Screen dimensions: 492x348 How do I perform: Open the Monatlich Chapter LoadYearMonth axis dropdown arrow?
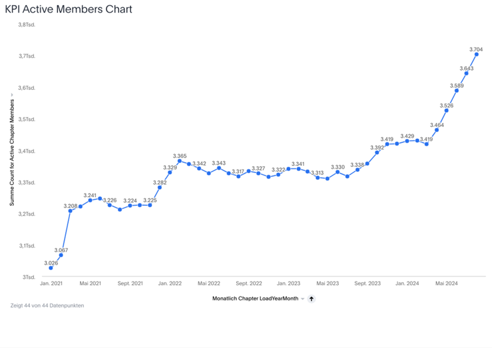pos(303,299)
